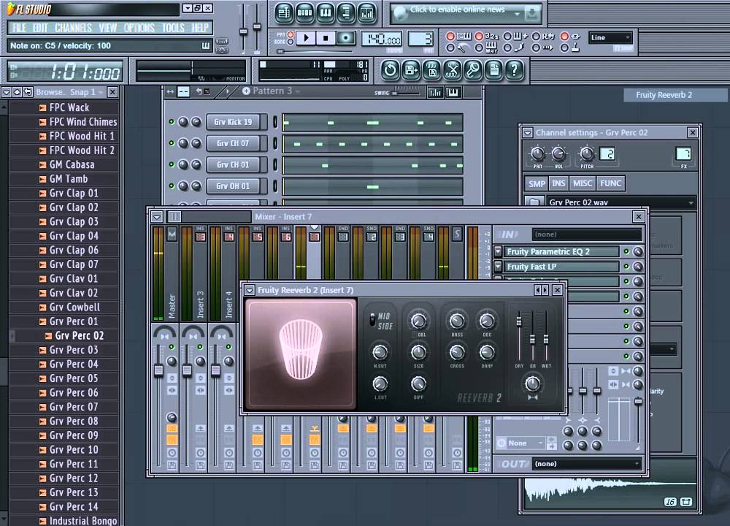Show the Step Sequencer via toolbar icon

click(304, 12)
